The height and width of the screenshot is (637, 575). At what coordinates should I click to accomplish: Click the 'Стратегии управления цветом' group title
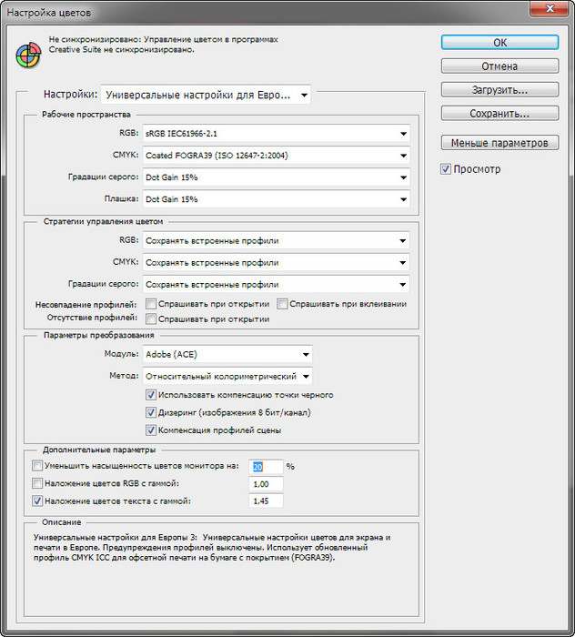103,221
